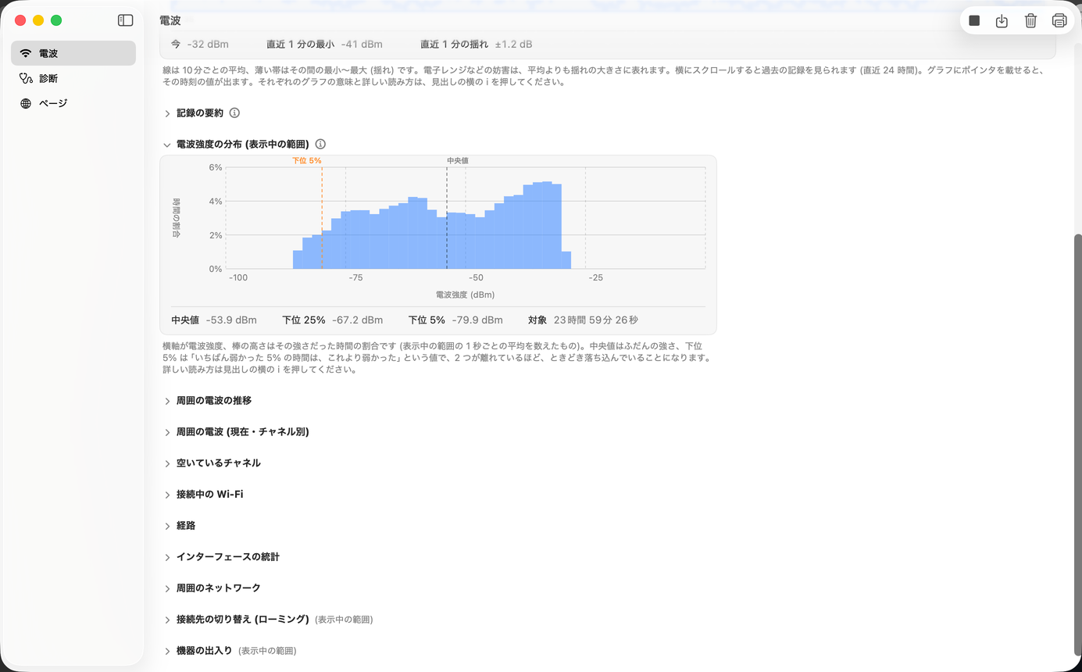Expand the 経路 section
This screenshot has width=1082, height=672.
167,526
